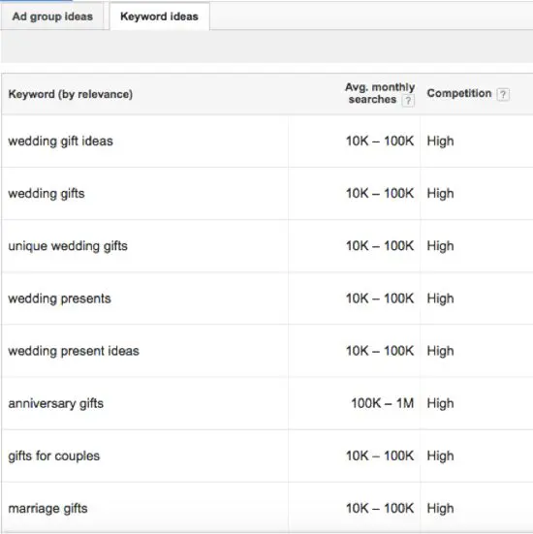Click the help icon beside Avg. monthly searches
The width and height of the screenshot is (533, 534).
click(x=408, y=101)
